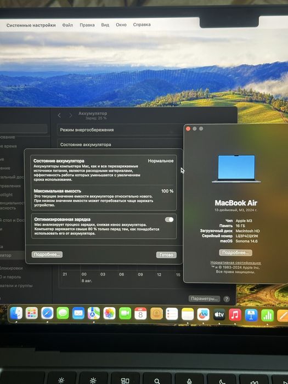Viewport: 288px width, 384px height.
Task: Go forward with the right chevron
Action: point(71,115)
